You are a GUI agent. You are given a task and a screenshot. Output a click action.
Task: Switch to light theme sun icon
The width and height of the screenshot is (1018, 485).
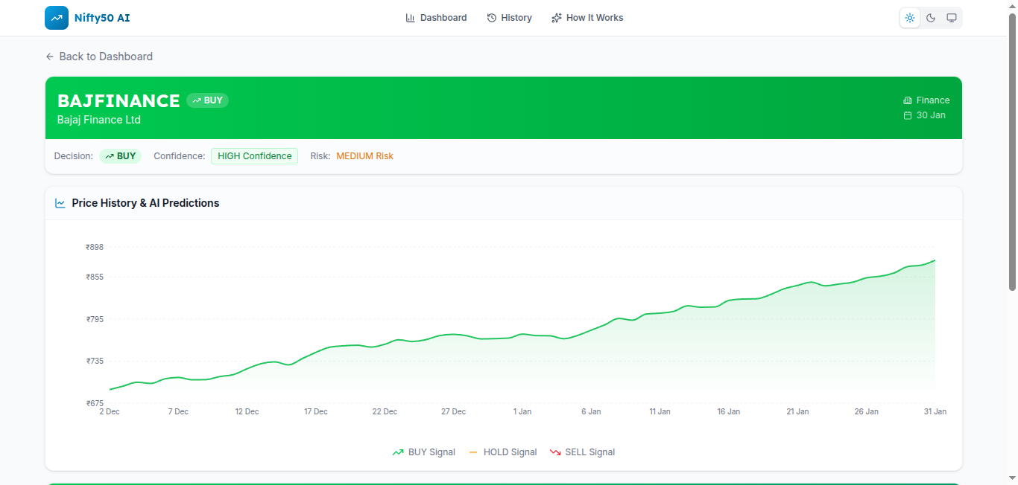(910, 18)
